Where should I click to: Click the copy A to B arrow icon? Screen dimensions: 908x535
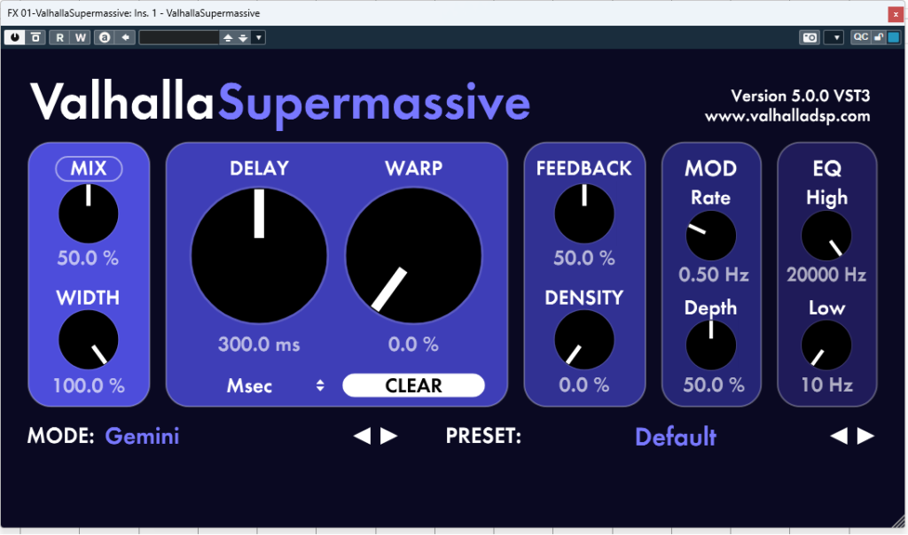click(125, 37)
